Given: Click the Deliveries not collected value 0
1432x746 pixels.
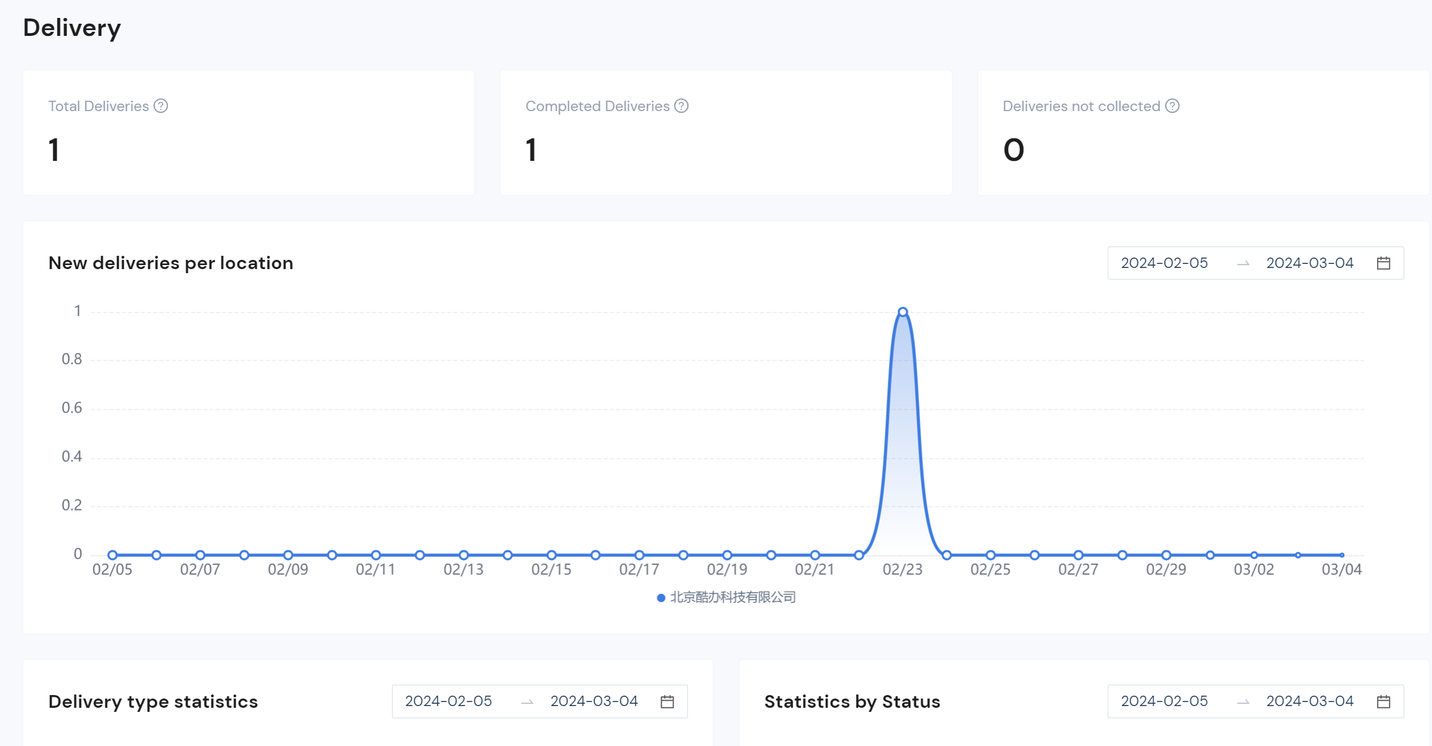Looking at the screenshot, I should (1014, 150).
